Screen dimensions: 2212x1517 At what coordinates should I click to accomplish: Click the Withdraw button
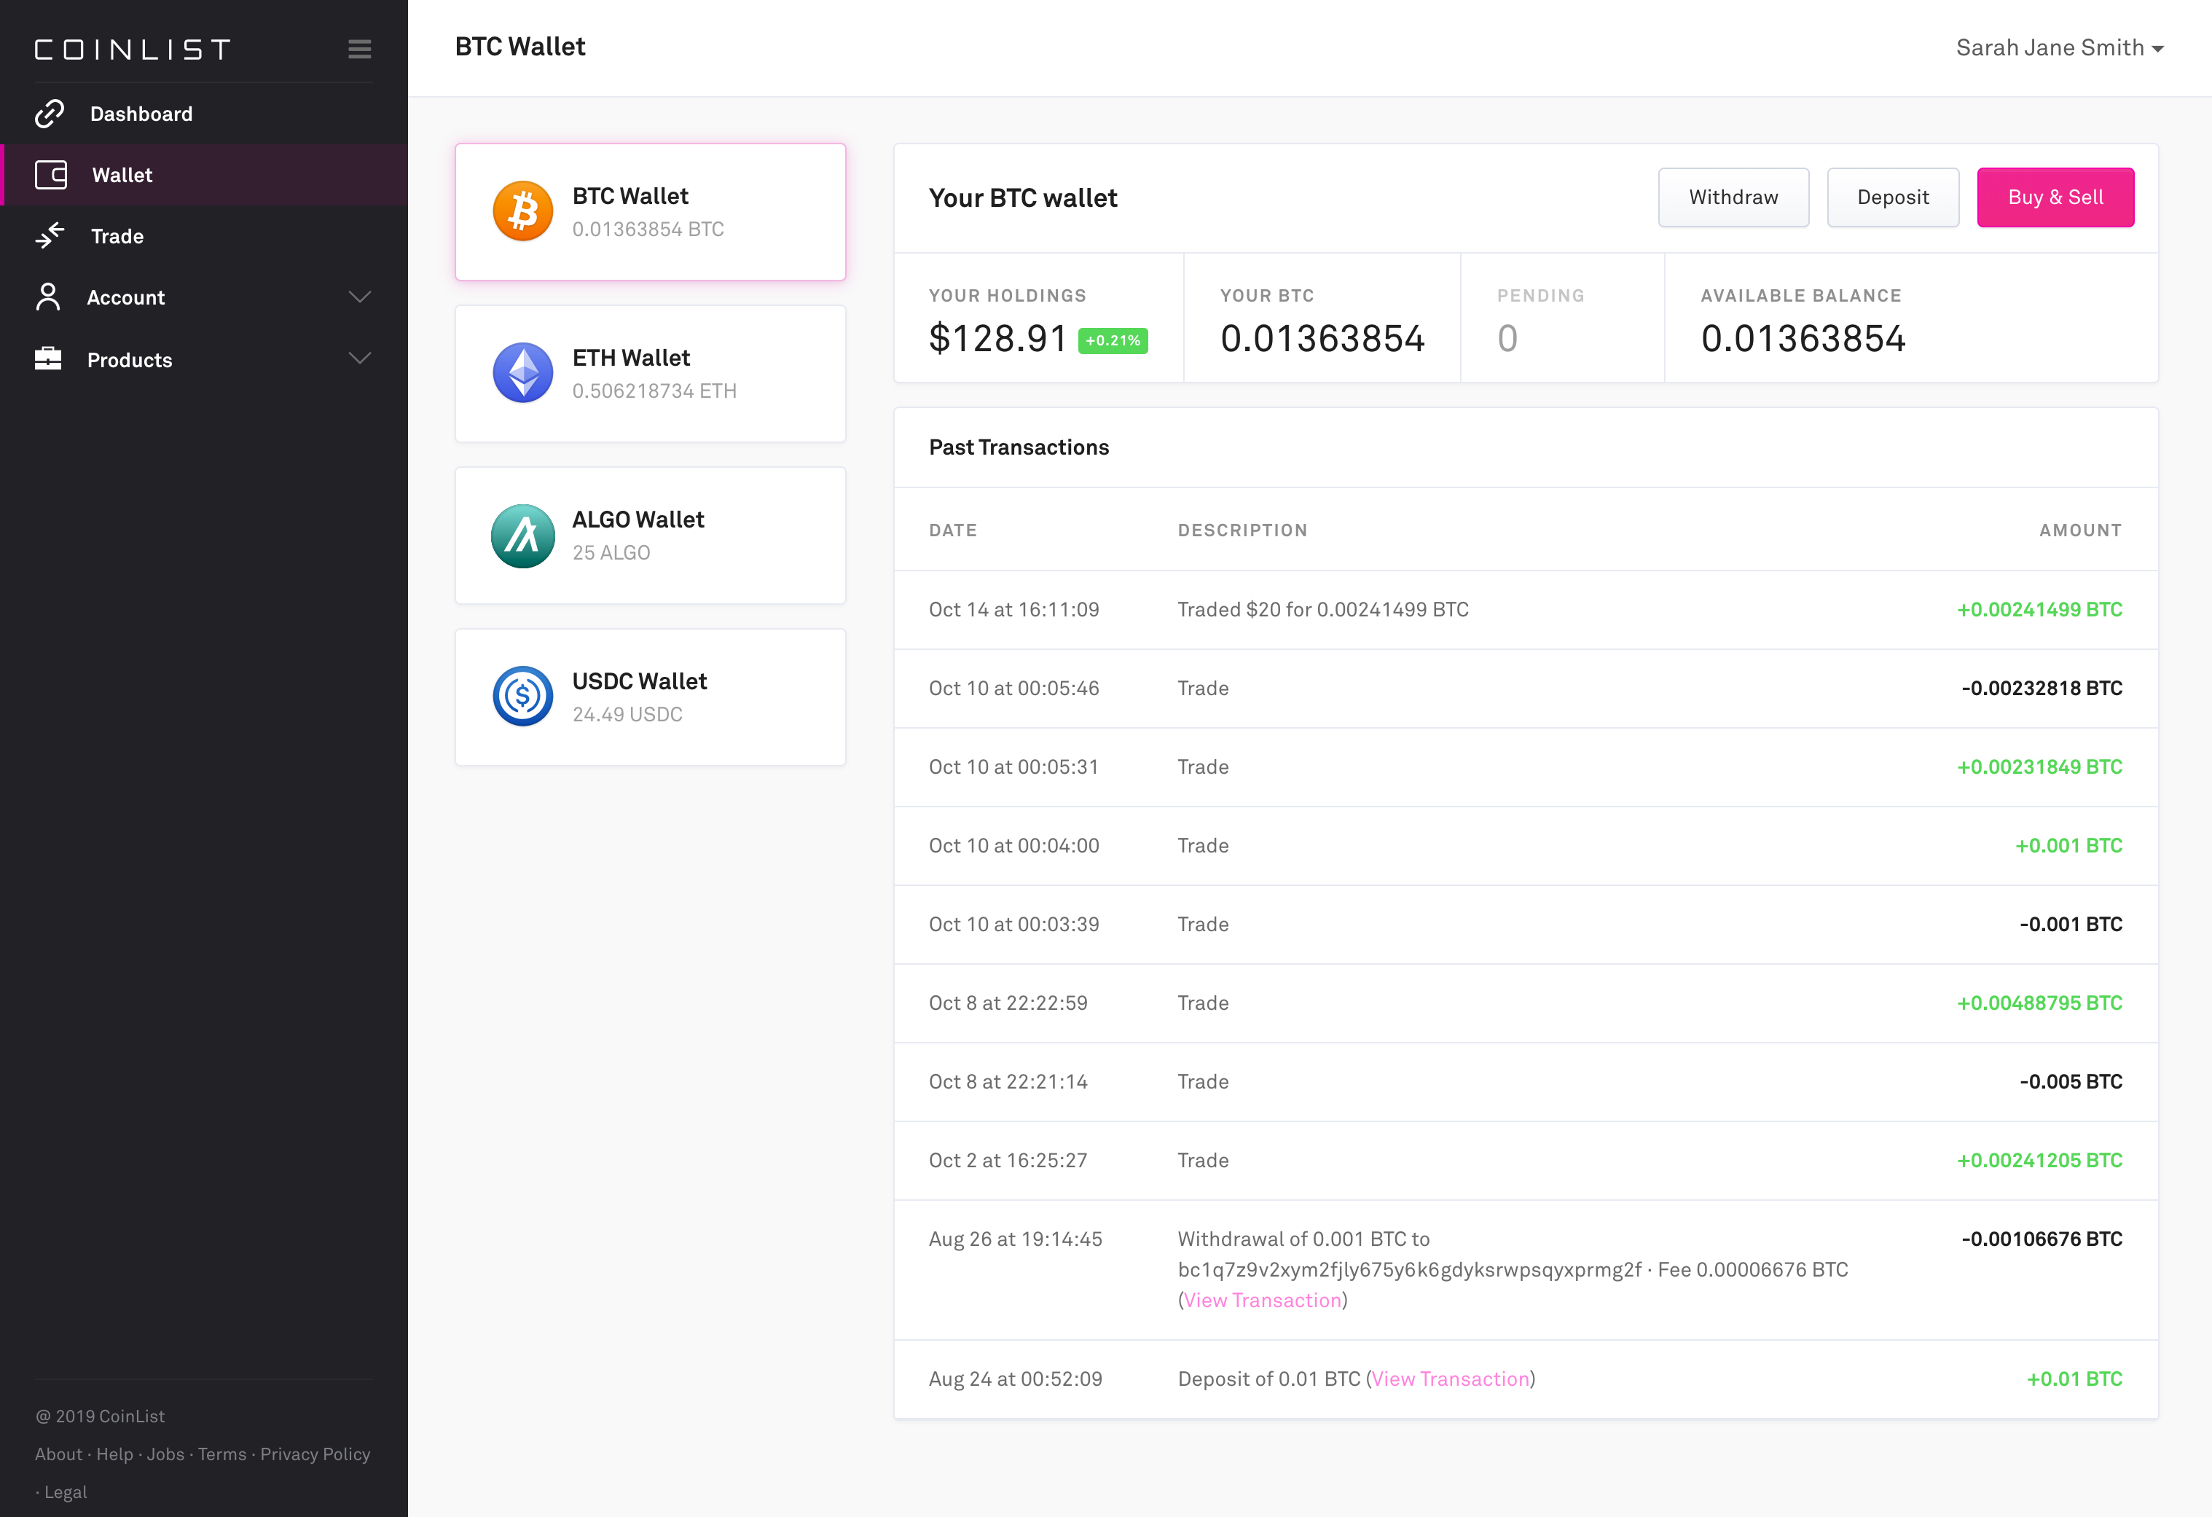click(1733, 197)
